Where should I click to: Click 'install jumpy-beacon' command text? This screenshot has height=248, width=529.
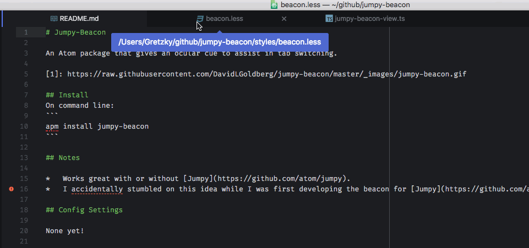[x=106, y=126]
